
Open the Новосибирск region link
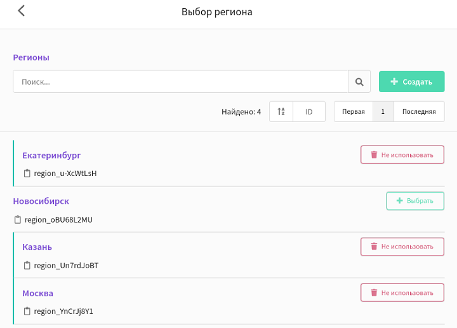click(41, 201)
